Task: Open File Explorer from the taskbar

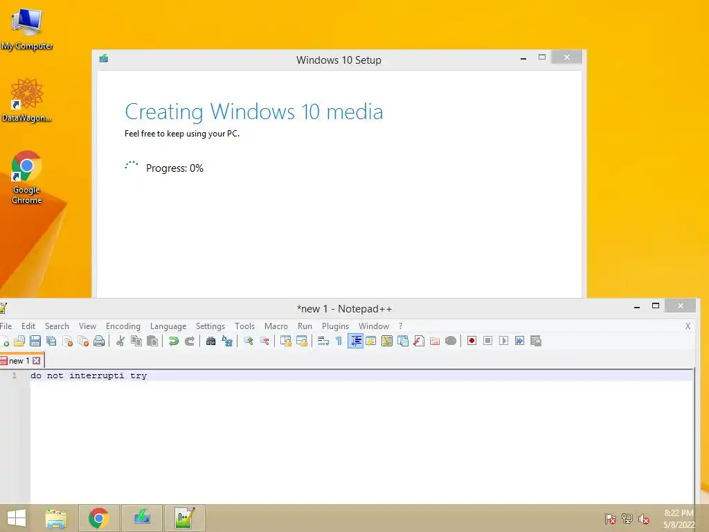Action: click(x=57, y=518)
